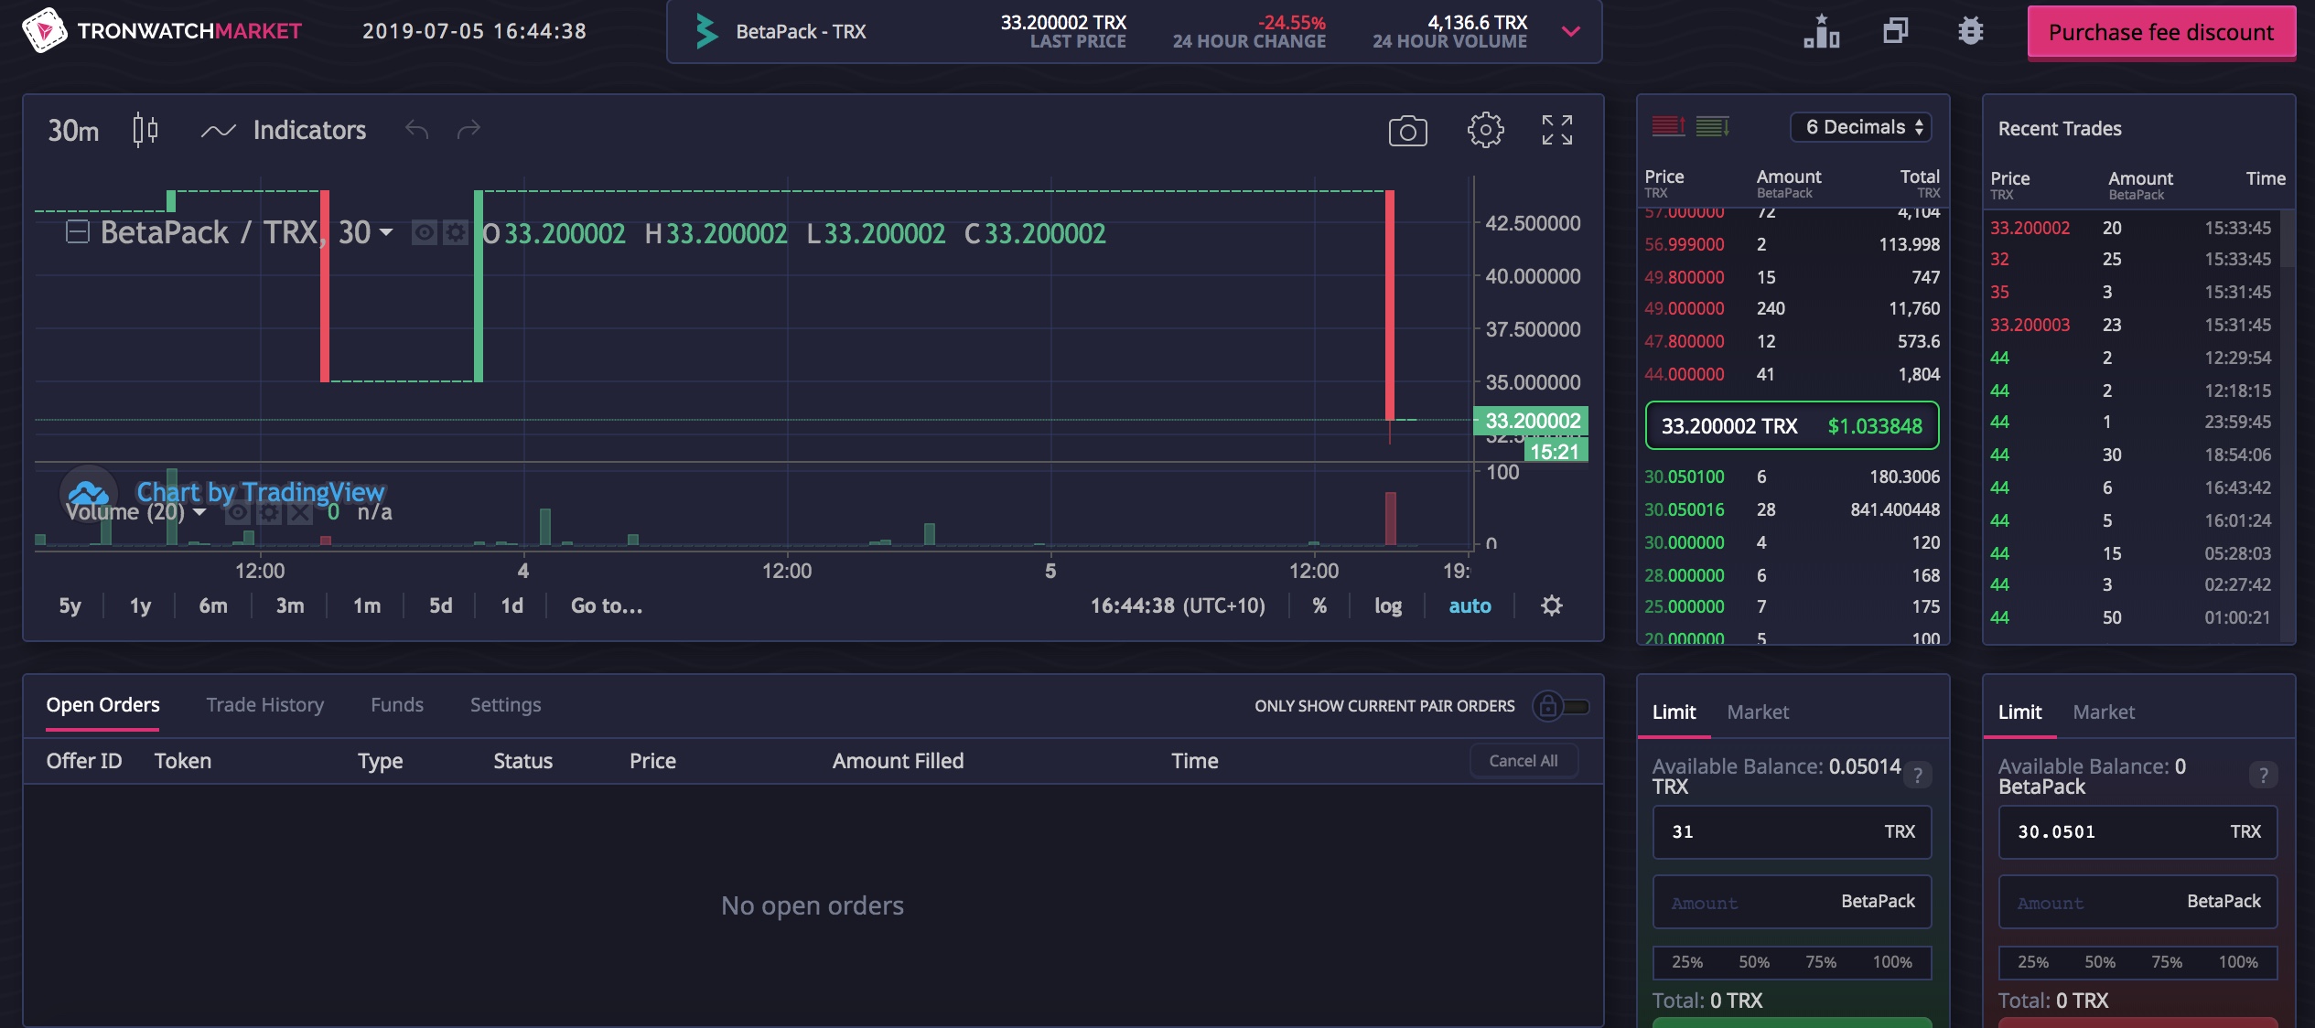The image size is (2315, 1028).
Task: Toggle only show current pair orders
Action: pos(1561,706)
